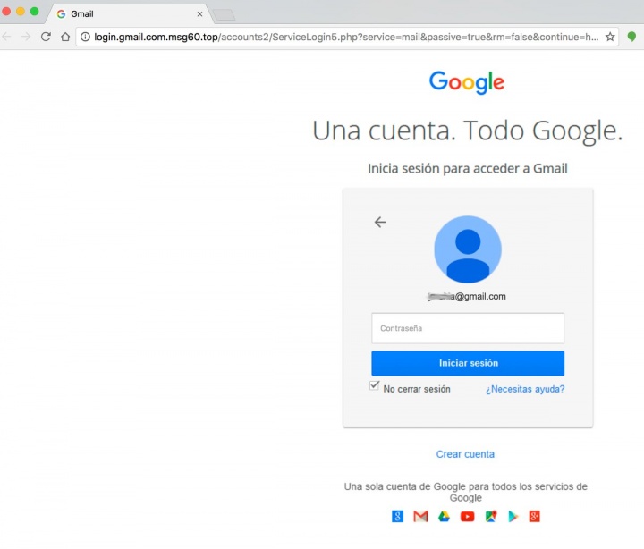Select the URL in the address bar
644x549 pixels.
pyautogui.click(x=346, y=37)
